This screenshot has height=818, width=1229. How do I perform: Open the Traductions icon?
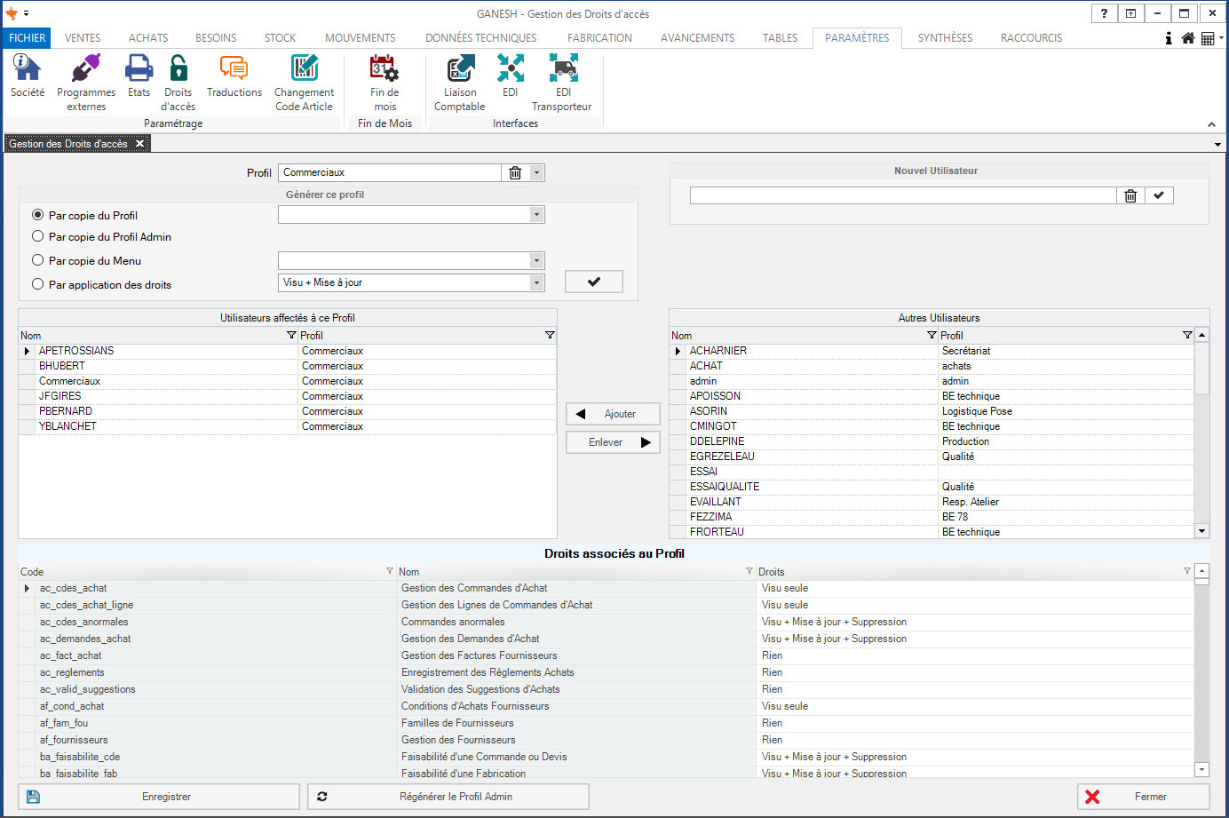pos(234,69)
